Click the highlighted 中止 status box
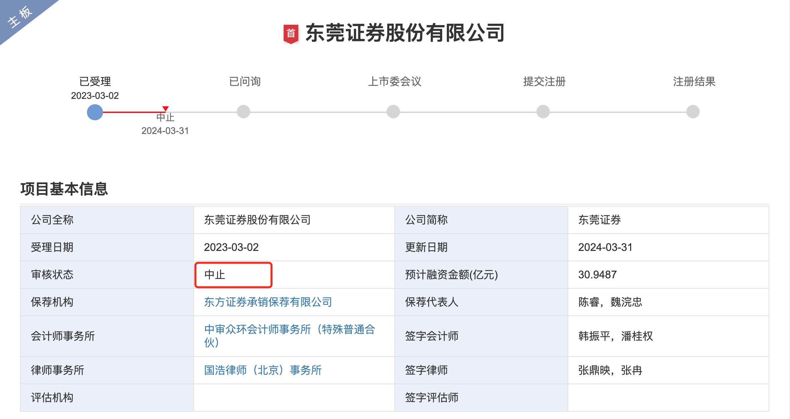790x419 pixels. [233, 275]
